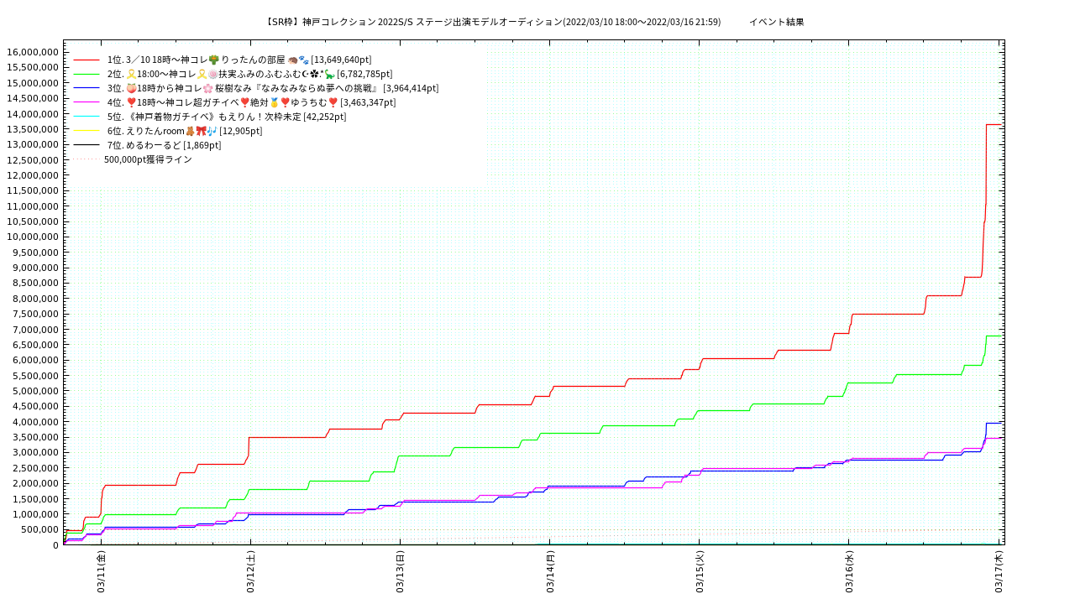1075x604 pixels.
Task: Select the 6位 えりたんroom legend entry
Action: click(185, 131)
